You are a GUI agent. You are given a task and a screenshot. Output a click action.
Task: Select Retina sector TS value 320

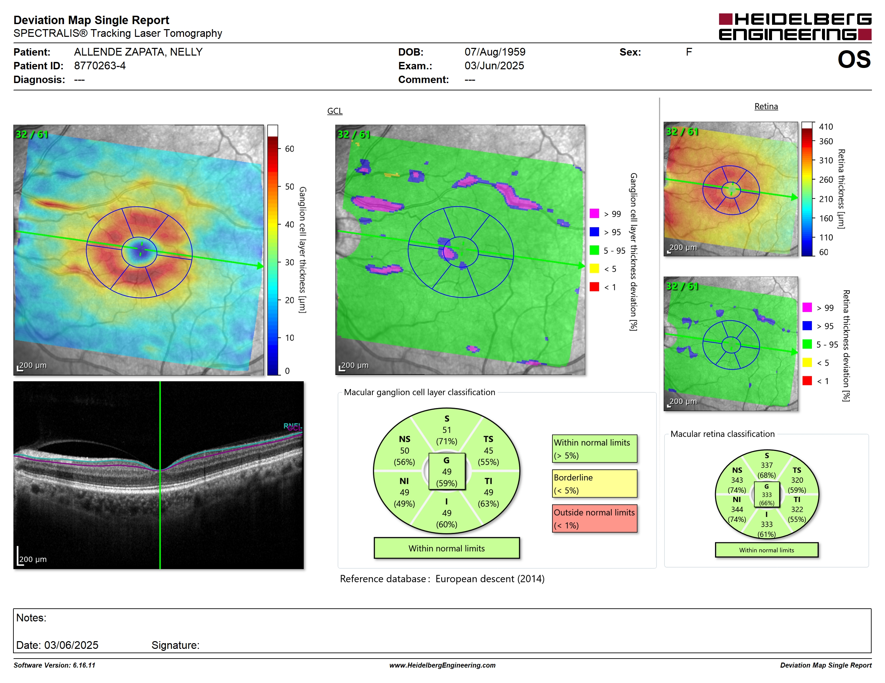click(796, 480)
